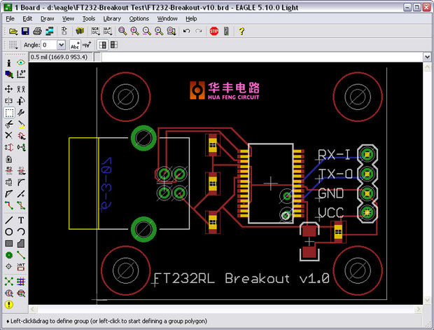Select the Add component tool
Viewport: 434px width, 330px height.
pos(21,135)
